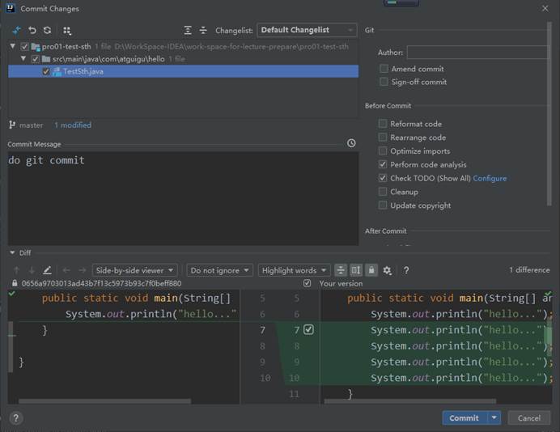This screenshot has width=560, height=432.
Task: Click Collapse All icon in changes toolbar
Action: 203,30
